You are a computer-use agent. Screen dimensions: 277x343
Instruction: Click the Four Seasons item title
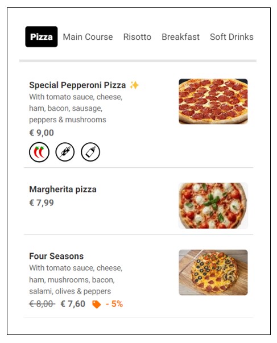click(56, 256)
